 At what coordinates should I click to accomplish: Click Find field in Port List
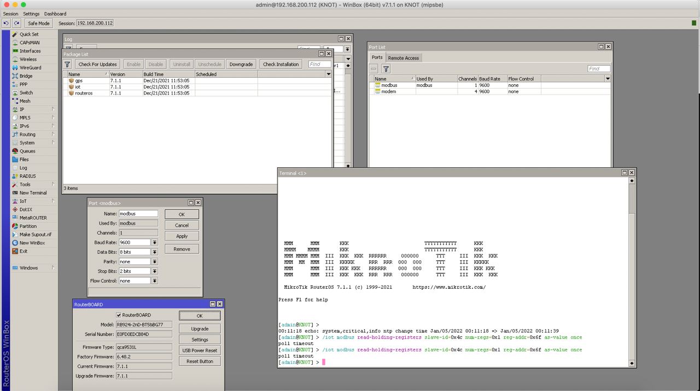coord(599,69)
